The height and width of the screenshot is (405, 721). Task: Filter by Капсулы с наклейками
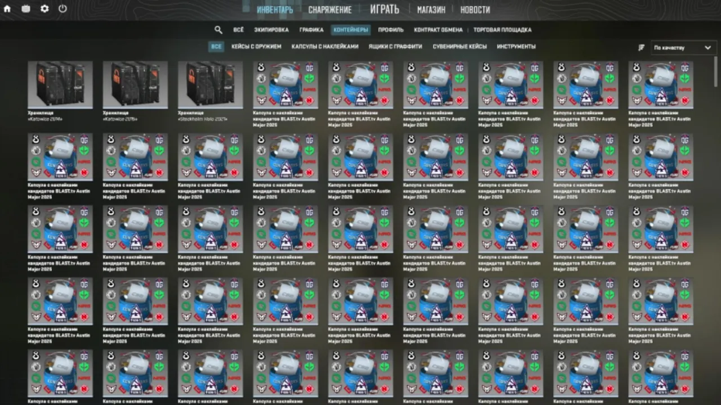[325, 47]
